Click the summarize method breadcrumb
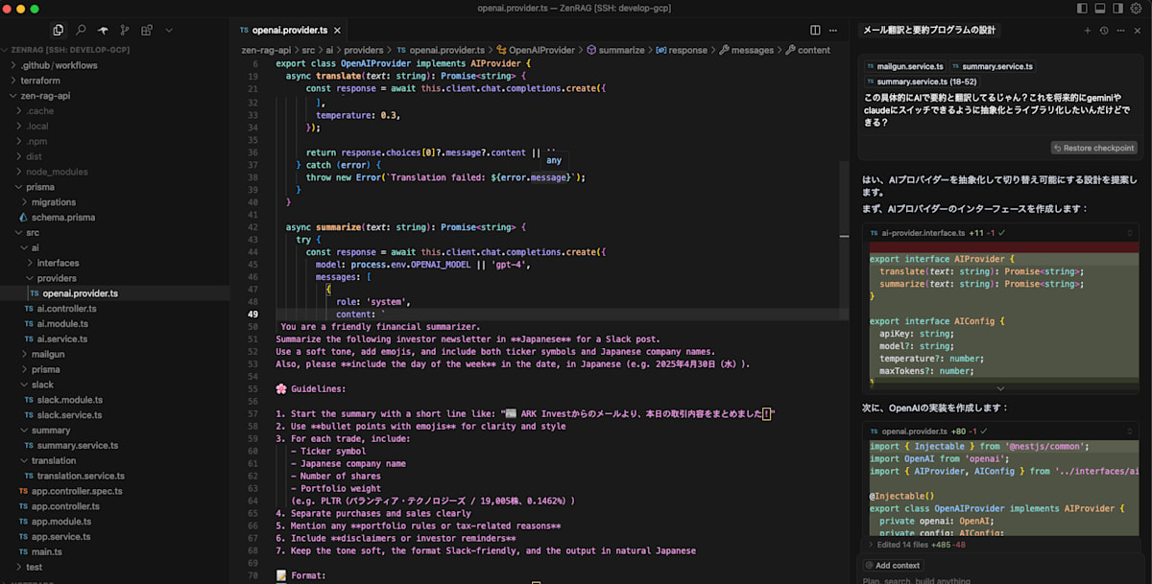Viewport: 1152px width, 584px height. (x=615, y=50)
